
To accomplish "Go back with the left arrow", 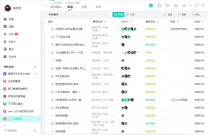I will click(x=46, y=5).
